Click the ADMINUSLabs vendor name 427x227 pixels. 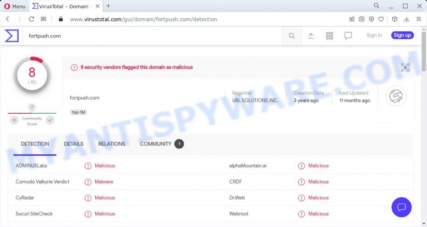[31, 166]
